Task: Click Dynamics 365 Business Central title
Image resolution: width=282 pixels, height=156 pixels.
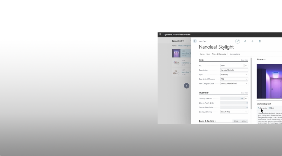Action: pos(177,35)
